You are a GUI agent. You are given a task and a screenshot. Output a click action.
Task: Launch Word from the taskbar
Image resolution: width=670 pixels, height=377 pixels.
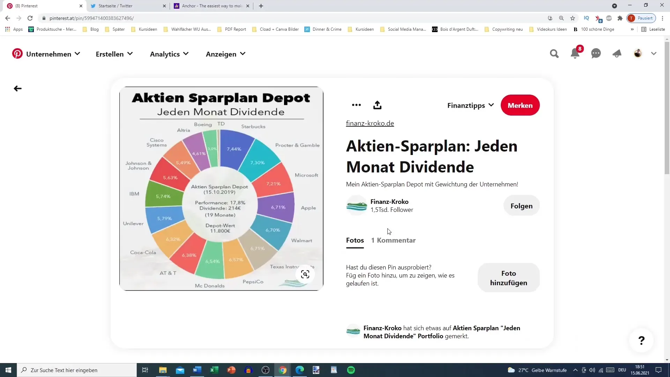[197, 370]
